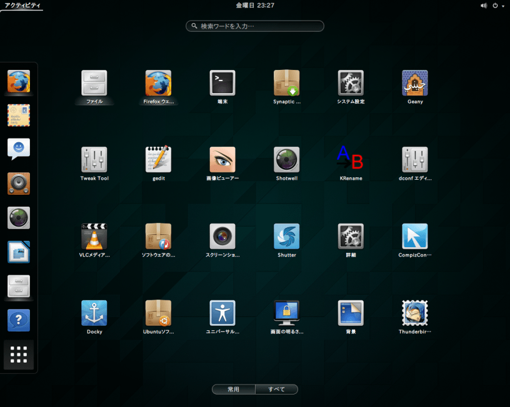510x407 pixels.
Task: Open the chat smiley app in the dash
Action: point(19,149)
